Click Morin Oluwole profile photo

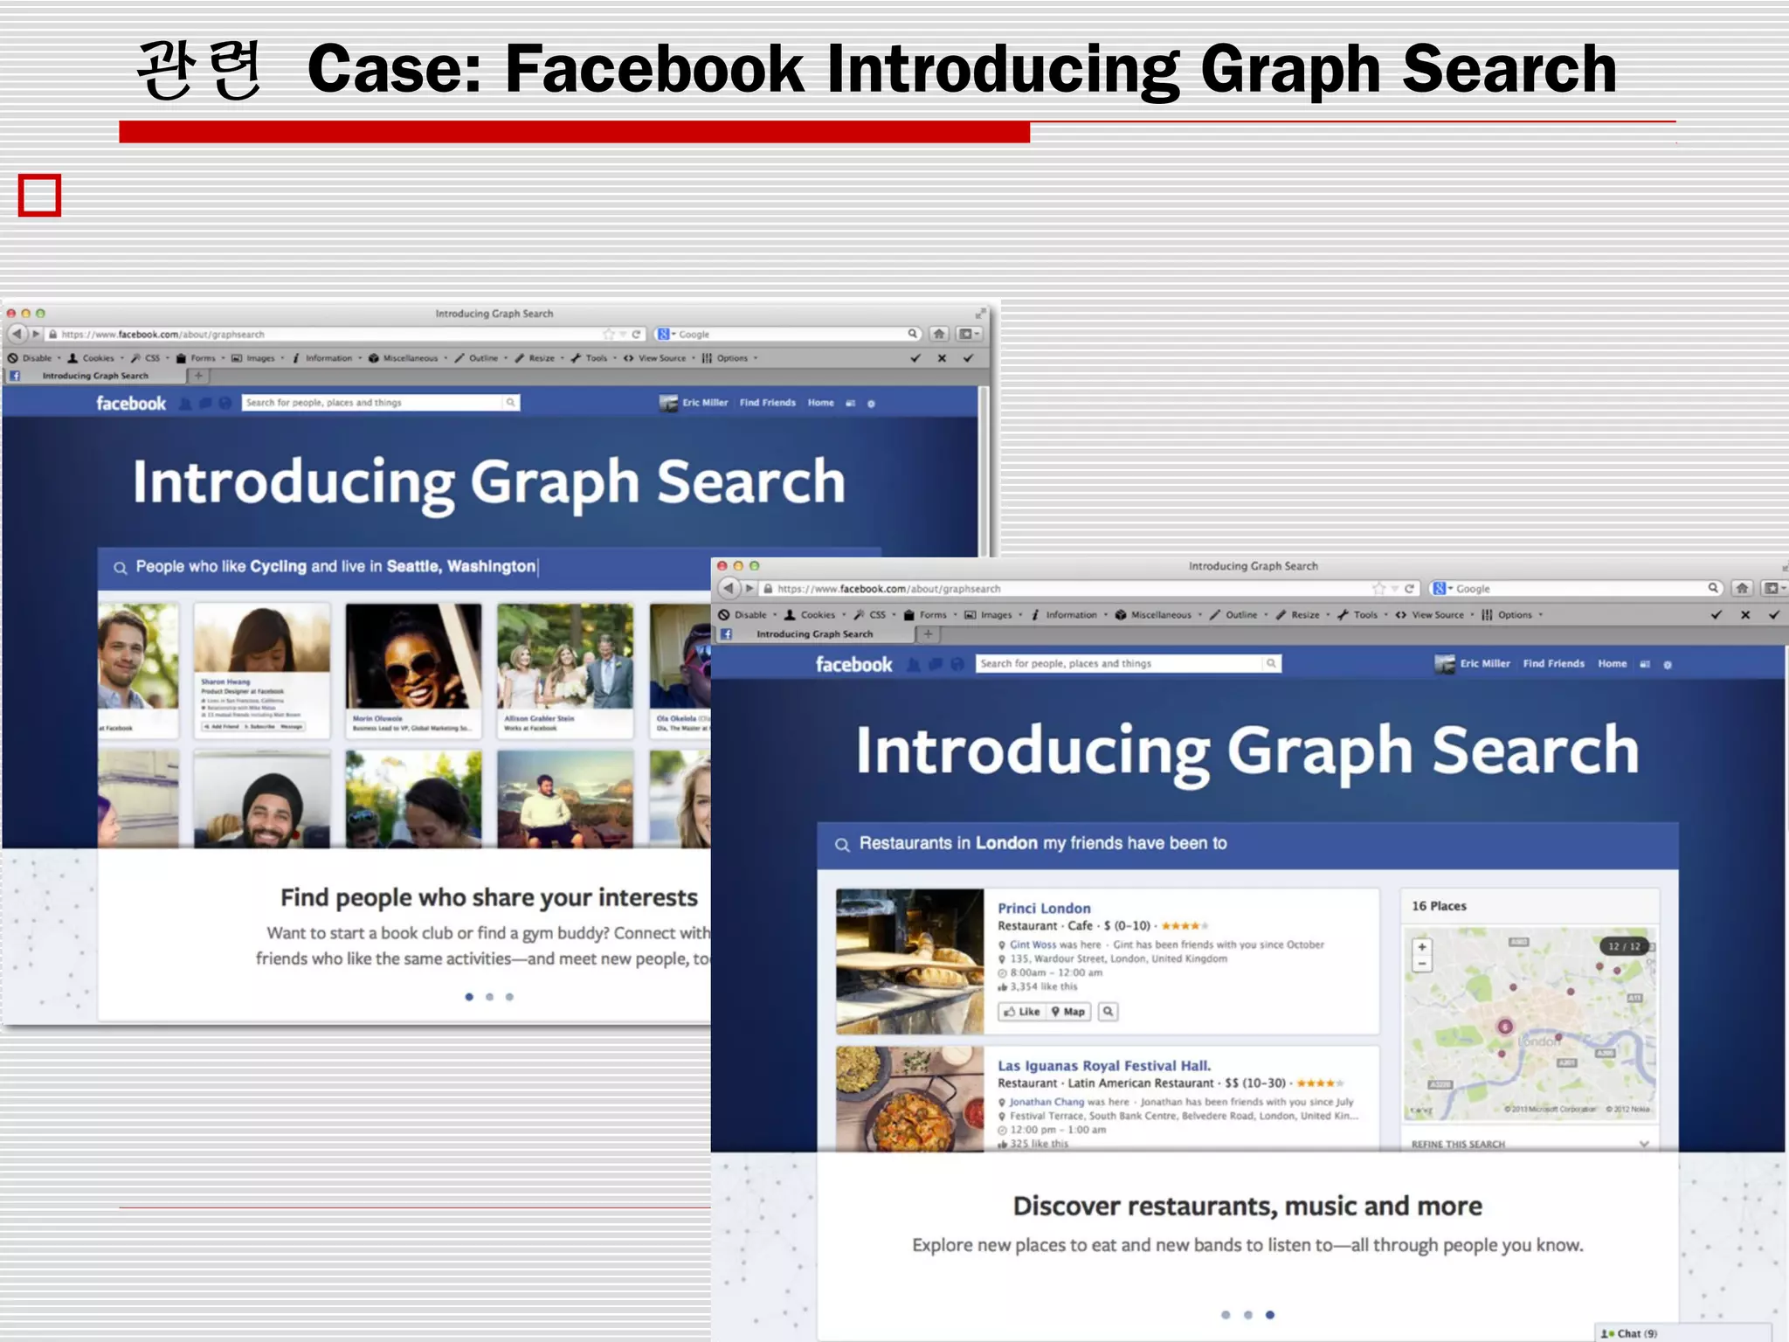pos(413,655)
